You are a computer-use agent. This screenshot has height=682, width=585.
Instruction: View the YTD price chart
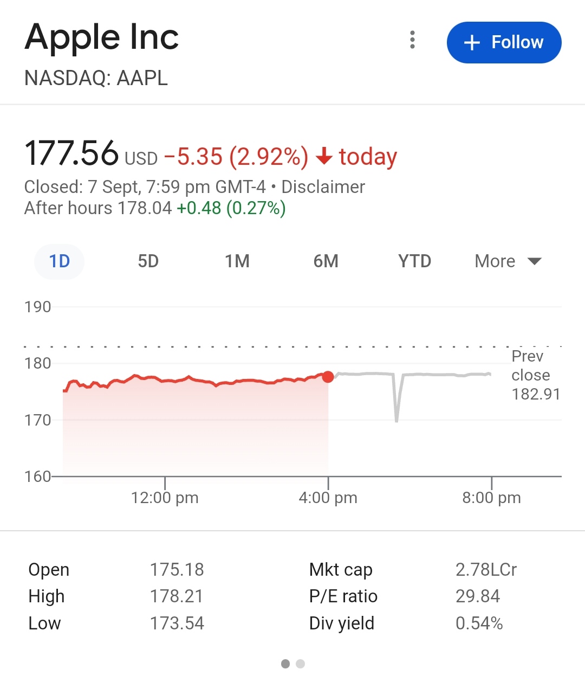tap(414, 261)
